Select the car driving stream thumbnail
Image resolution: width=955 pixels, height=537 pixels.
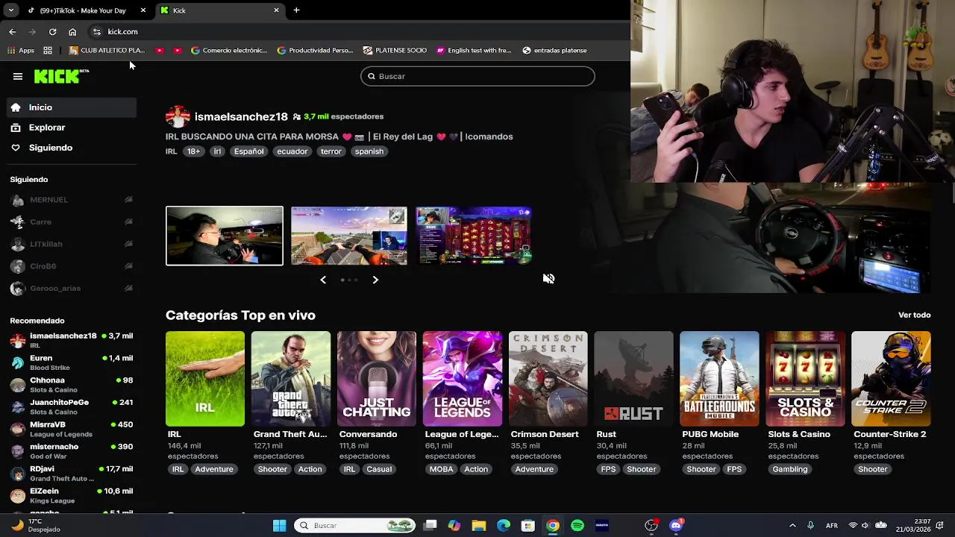225,236
